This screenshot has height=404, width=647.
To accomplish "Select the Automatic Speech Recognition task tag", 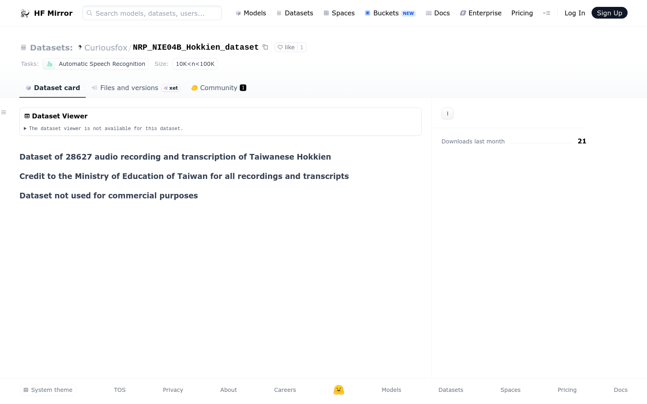I will click(x=96, y=64).
